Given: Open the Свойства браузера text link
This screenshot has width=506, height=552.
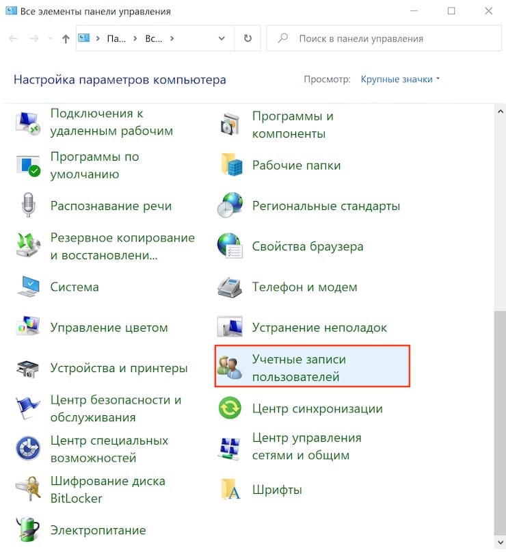Looking at the screenshot, I should tap(308, 246).
